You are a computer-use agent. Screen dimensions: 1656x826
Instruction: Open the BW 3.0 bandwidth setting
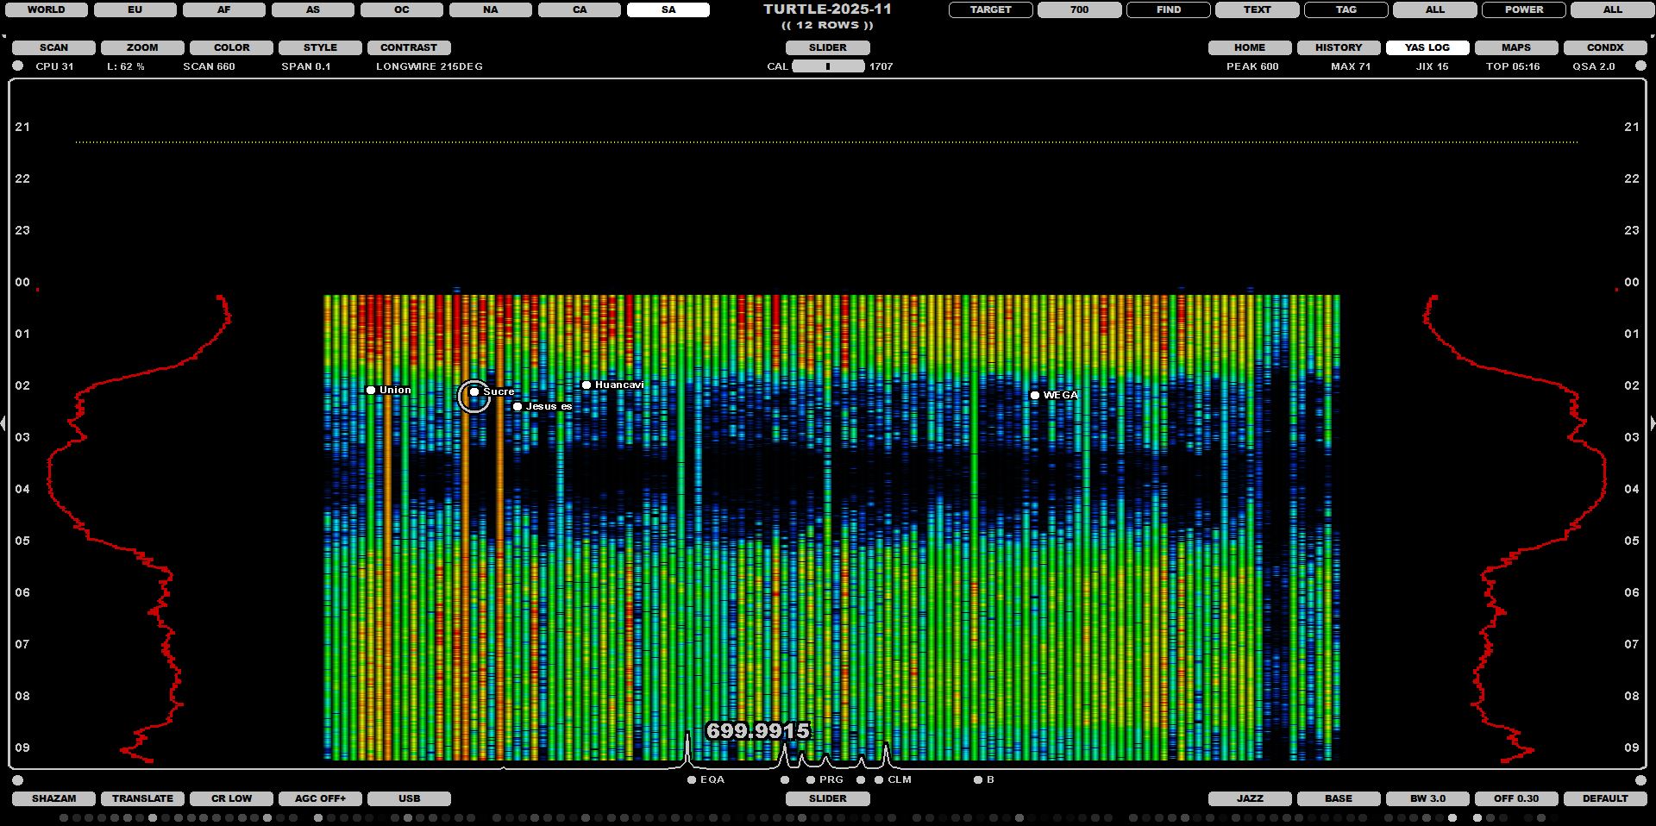click(1427, 799)
